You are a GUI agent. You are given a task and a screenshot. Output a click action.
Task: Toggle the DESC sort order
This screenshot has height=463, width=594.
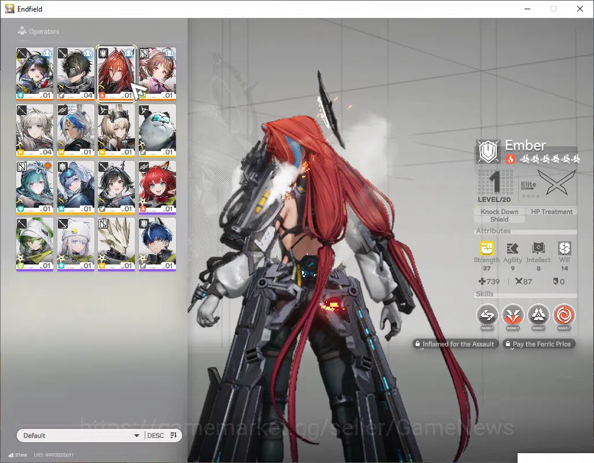155,435
